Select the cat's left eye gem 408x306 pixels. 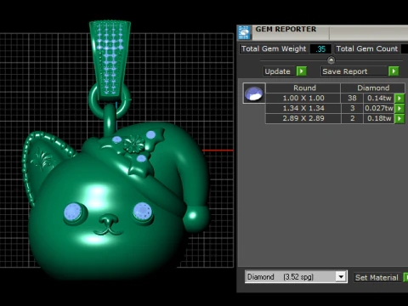pyautogui.click(x=73, y=212)
